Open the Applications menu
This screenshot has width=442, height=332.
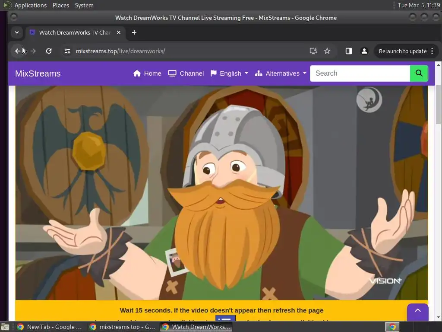tap(31, 5)
